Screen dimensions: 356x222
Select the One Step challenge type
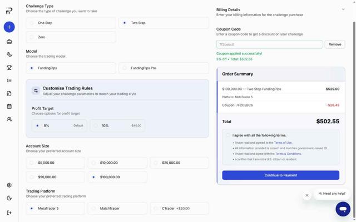[x=71, y=23]
